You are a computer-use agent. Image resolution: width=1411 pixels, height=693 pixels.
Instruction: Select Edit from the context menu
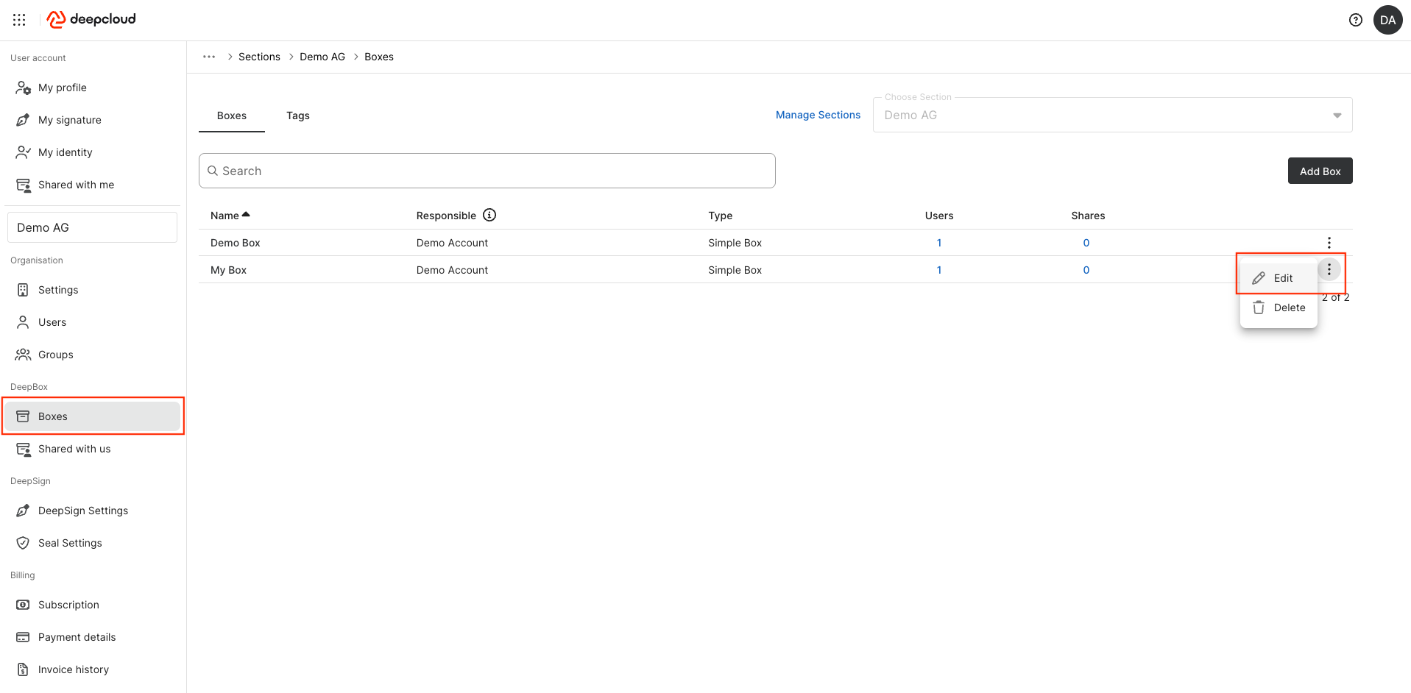coord(1282,278)
